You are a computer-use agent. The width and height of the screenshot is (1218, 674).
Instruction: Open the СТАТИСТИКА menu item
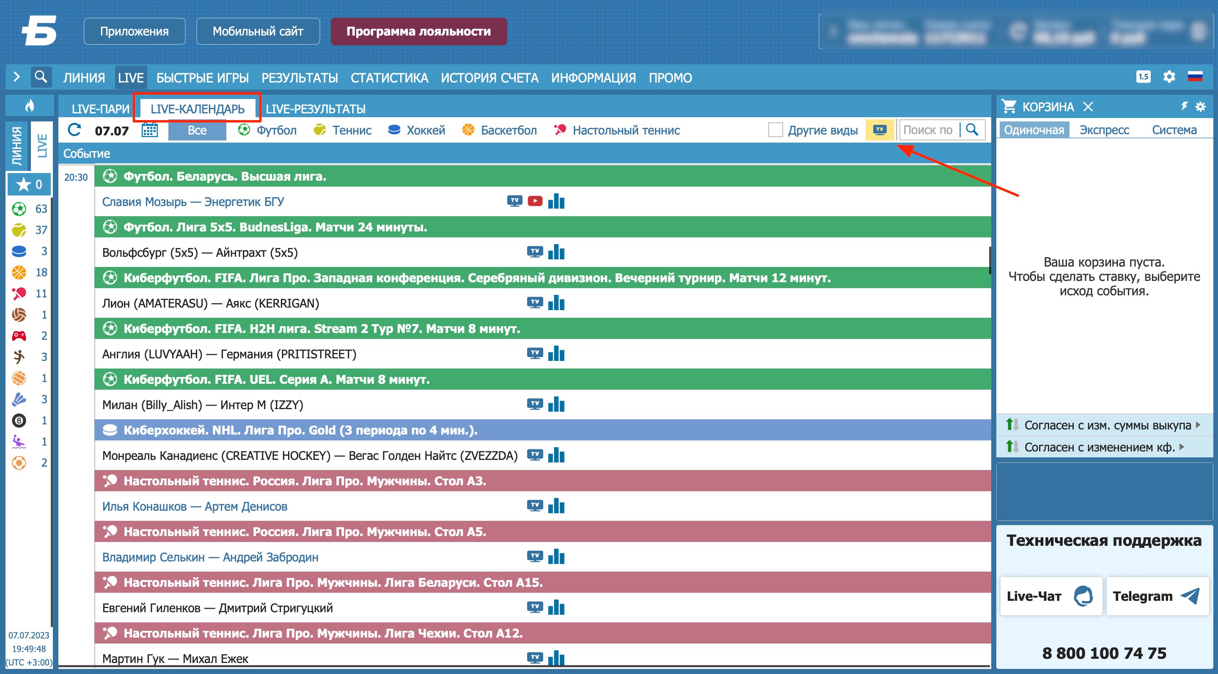tap(389, 77)
